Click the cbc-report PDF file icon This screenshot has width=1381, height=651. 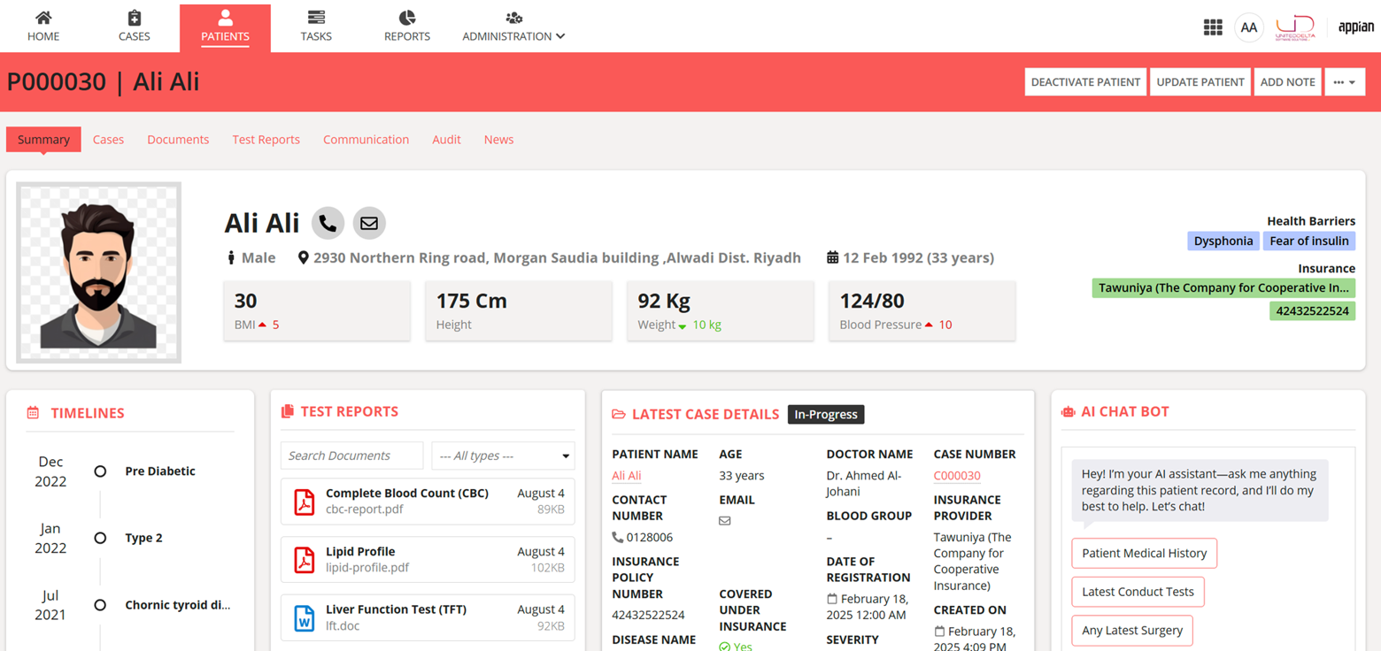click(305, 502)
